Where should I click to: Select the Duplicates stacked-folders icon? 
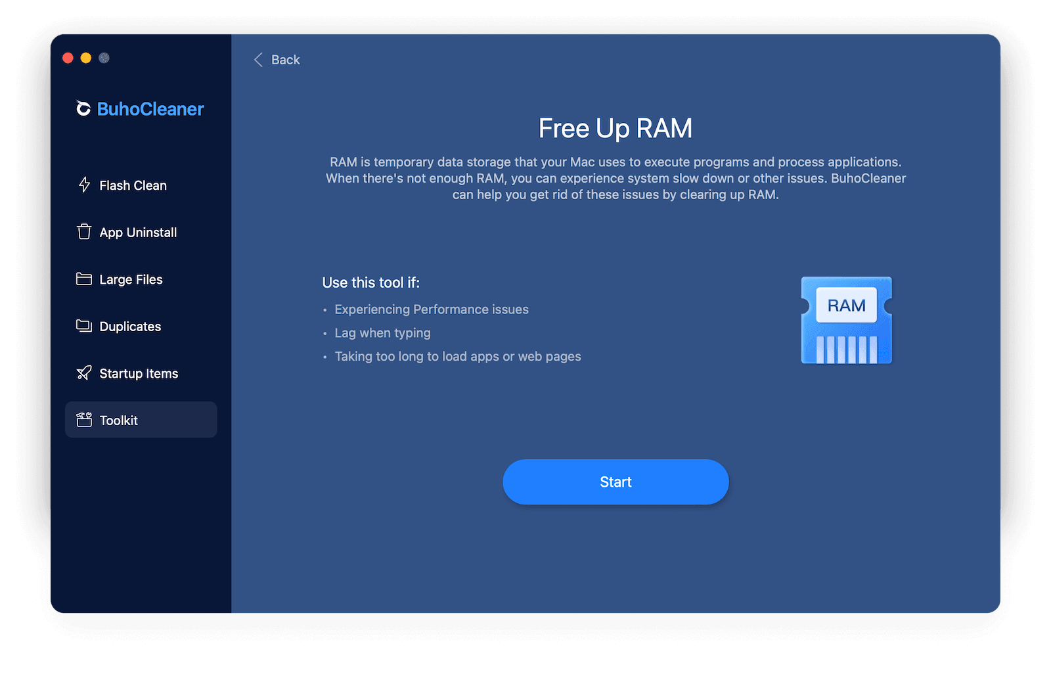point(83,326)
